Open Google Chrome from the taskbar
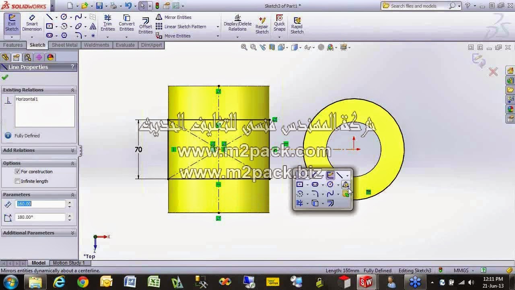 (x=83, y=282)
